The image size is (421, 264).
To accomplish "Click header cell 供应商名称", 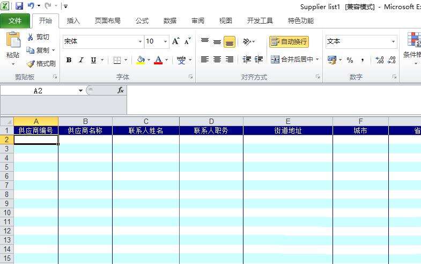I will point(85,130).
